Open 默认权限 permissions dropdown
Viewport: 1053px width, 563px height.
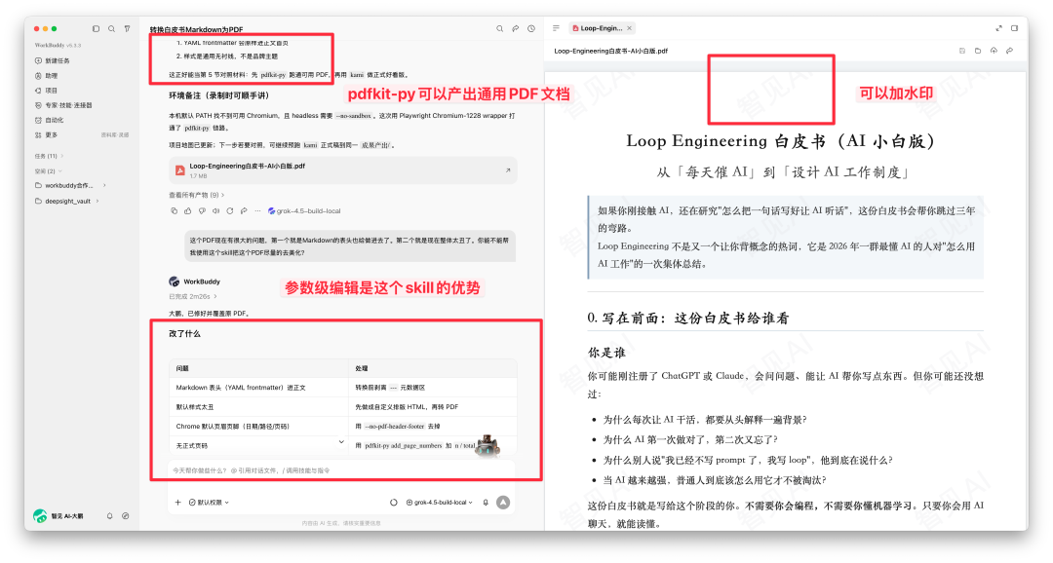tap(209, 502)
